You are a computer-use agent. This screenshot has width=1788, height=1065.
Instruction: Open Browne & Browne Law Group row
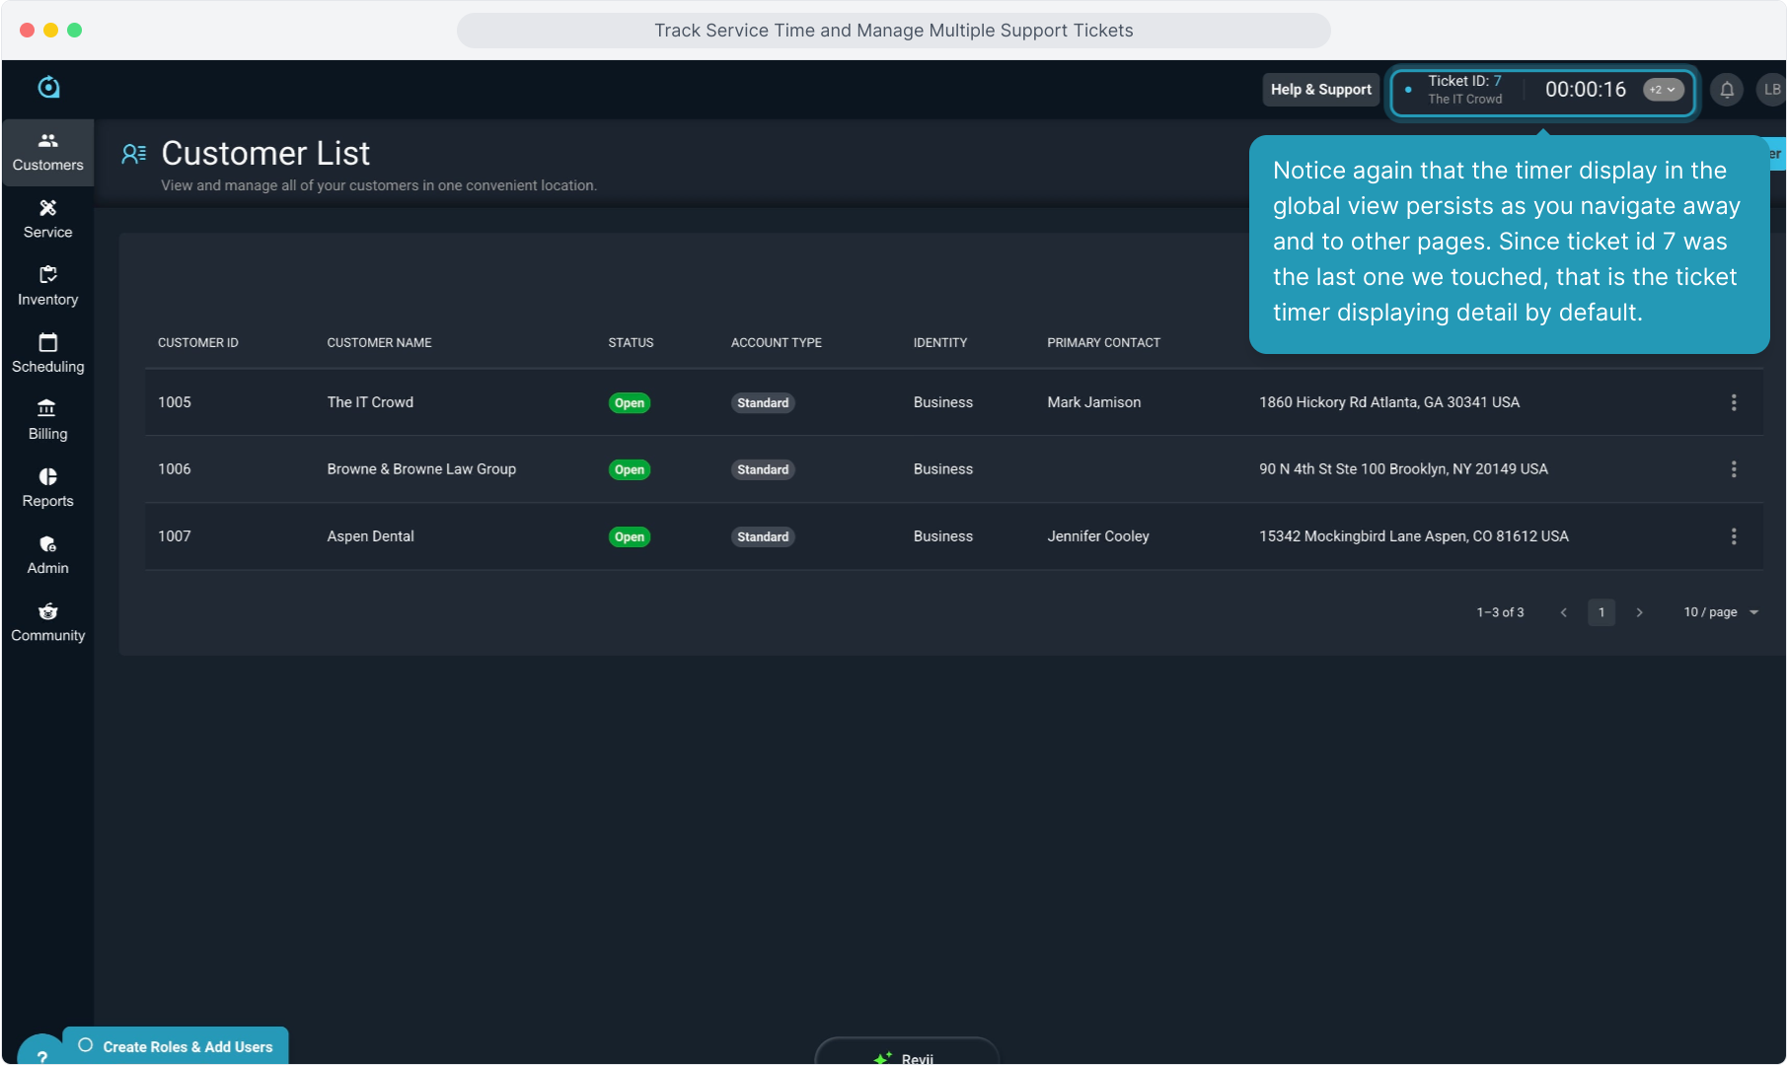coord(421,469)
